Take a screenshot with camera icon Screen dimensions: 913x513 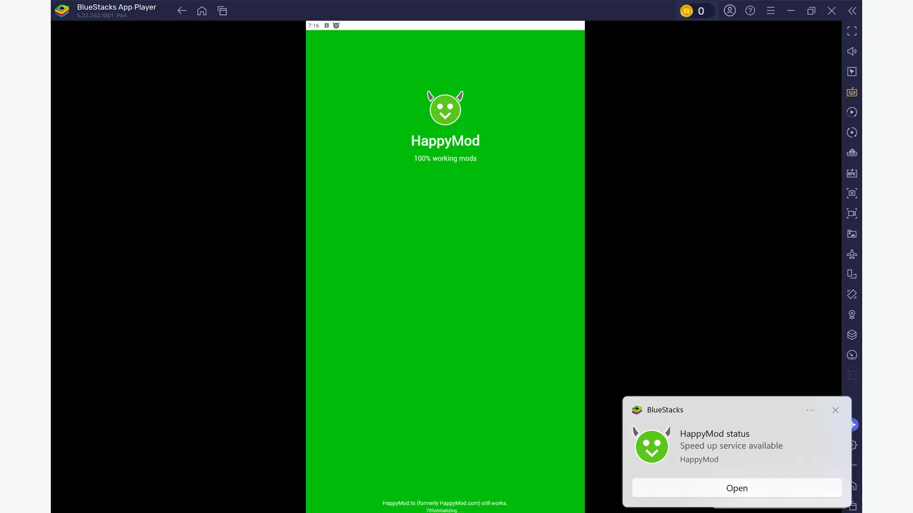[x=852, y=193]
